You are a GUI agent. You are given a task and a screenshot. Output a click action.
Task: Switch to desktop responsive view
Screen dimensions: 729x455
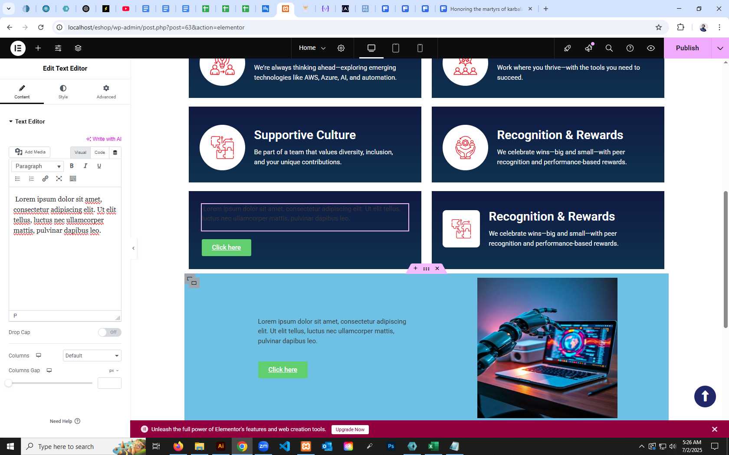371,48
